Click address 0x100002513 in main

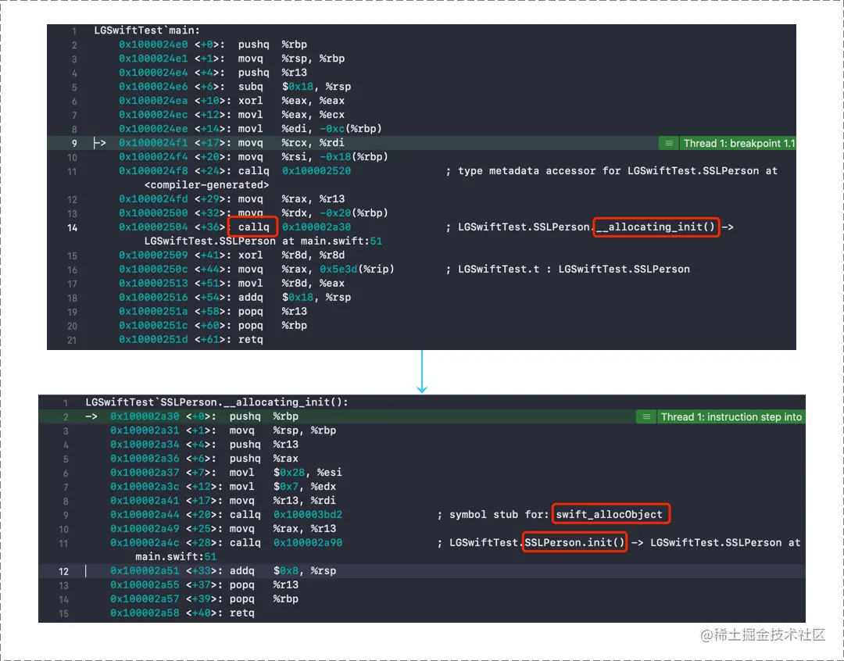click(x=153, y=283)
